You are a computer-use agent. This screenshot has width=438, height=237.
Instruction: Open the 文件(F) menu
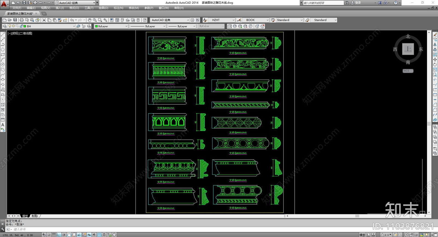pos(17,8)
